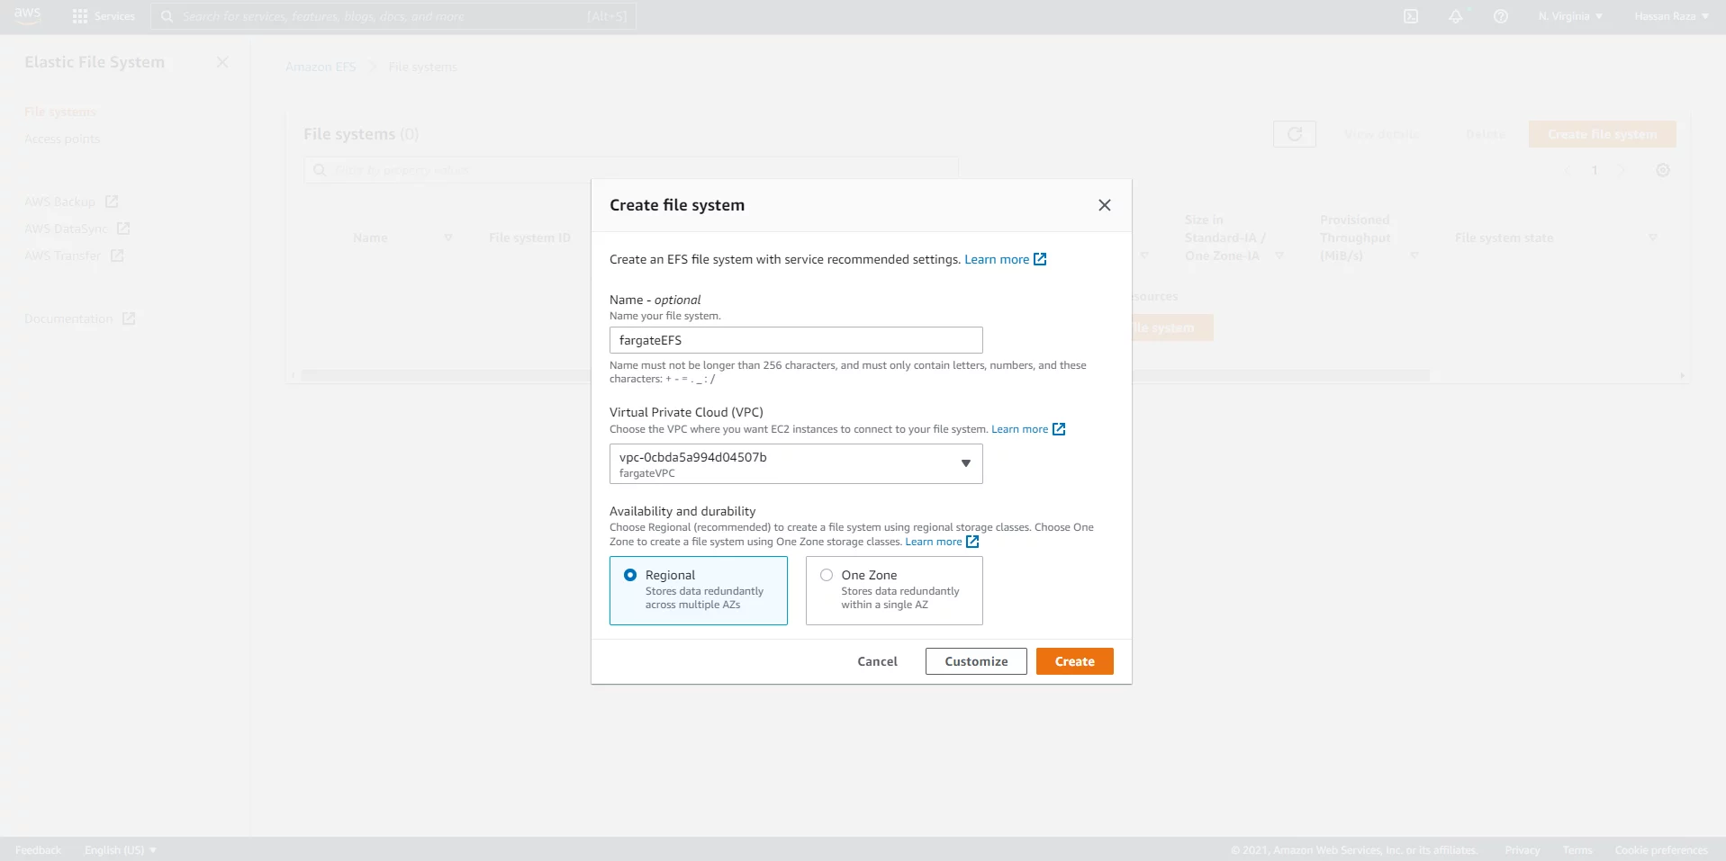Go to next table page
This screenshot has height=861, width=1726.
1620,170
